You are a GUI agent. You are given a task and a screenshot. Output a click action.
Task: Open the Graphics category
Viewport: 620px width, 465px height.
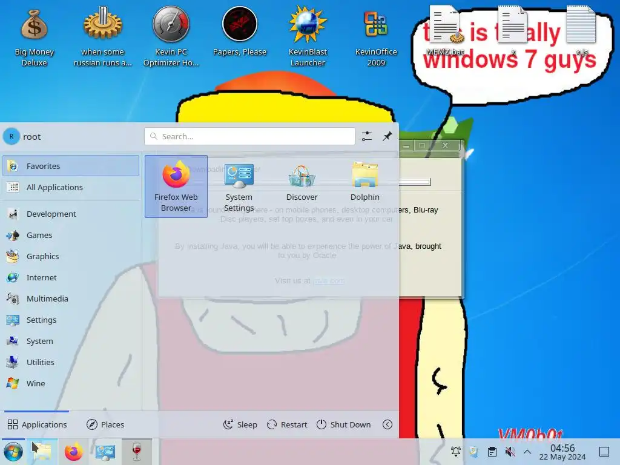click(x=71, y=256)
